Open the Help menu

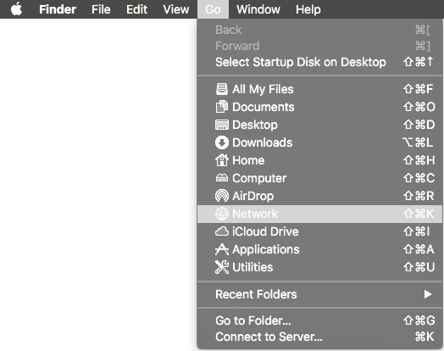(x=308, y=9)
